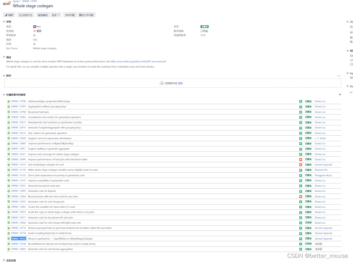Collapse the 长篇故事中的事务 issues in epic section
Image resolution: width=353 pixels, height=262 pixels.
4,95
